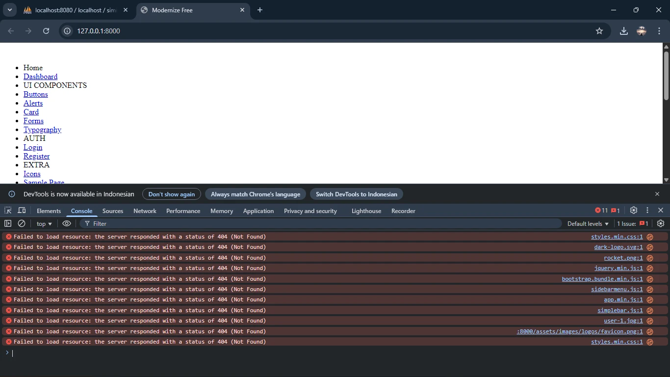The width and height of the screenshot is (670, 377).
Task: Open the DevTools three-dot customize menu
Action: click(647, 210)
